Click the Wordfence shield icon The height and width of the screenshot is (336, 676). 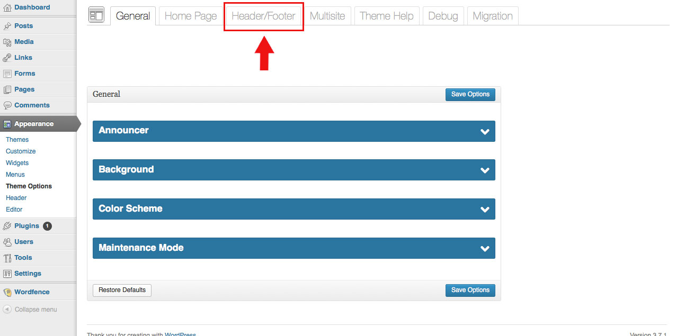[x=7, y=292]
